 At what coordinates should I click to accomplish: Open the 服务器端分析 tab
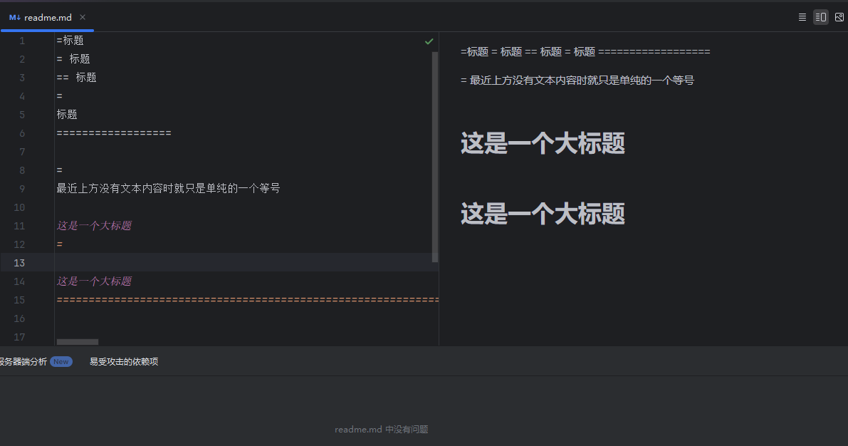[x=23, y=361]
